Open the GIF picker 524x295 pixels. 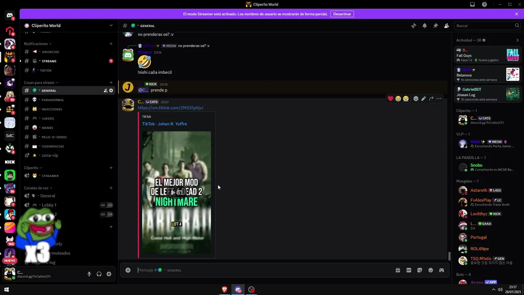(x=409, y=270)
